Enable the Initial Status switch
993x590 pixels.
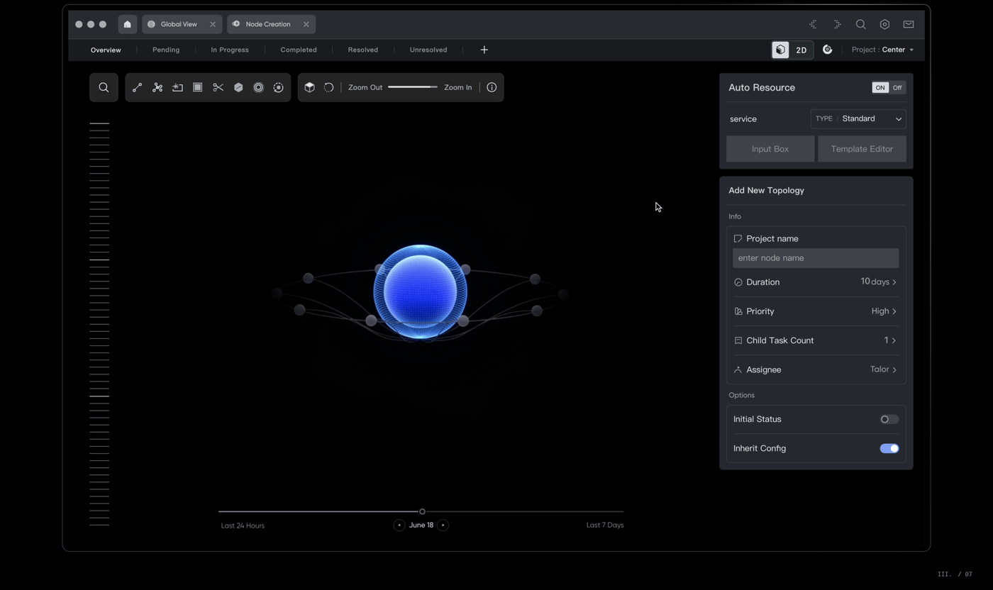point(889,419)
